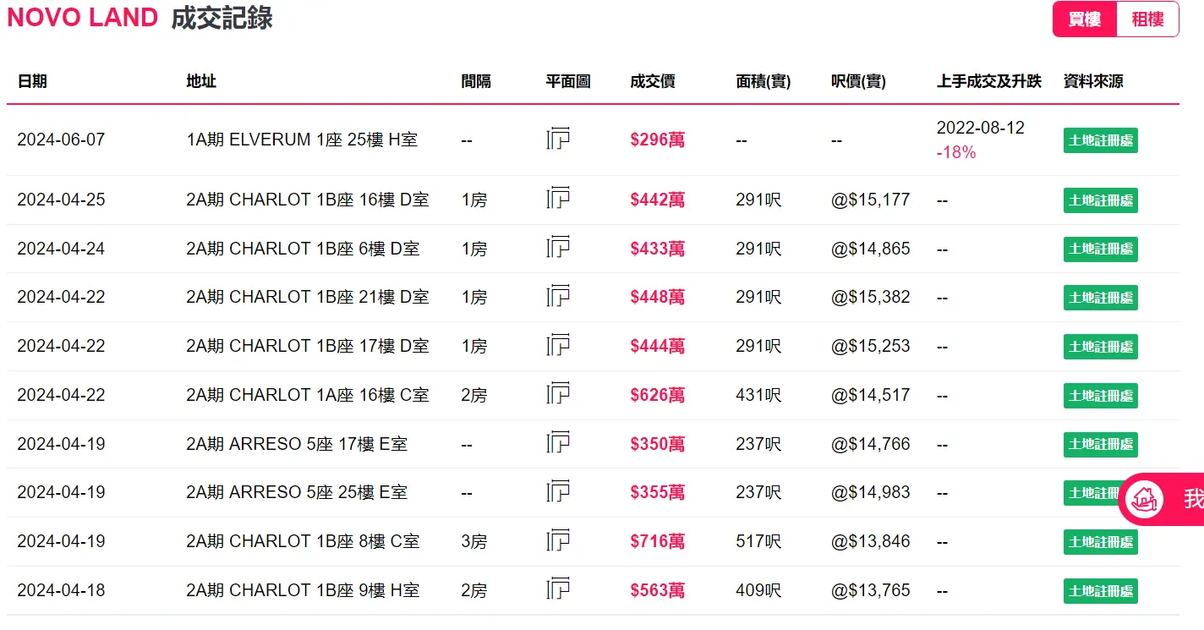Click the 日期 column header

[x=32, y=81]
